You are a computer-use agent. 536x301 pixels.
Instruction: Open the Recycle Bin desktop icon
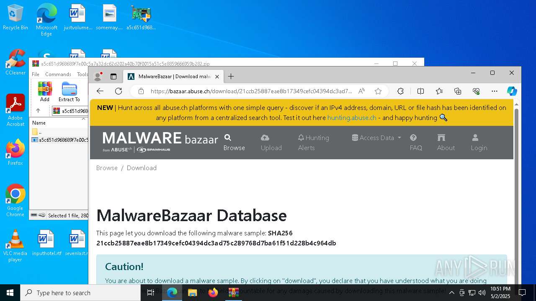[x=15, y=17]
